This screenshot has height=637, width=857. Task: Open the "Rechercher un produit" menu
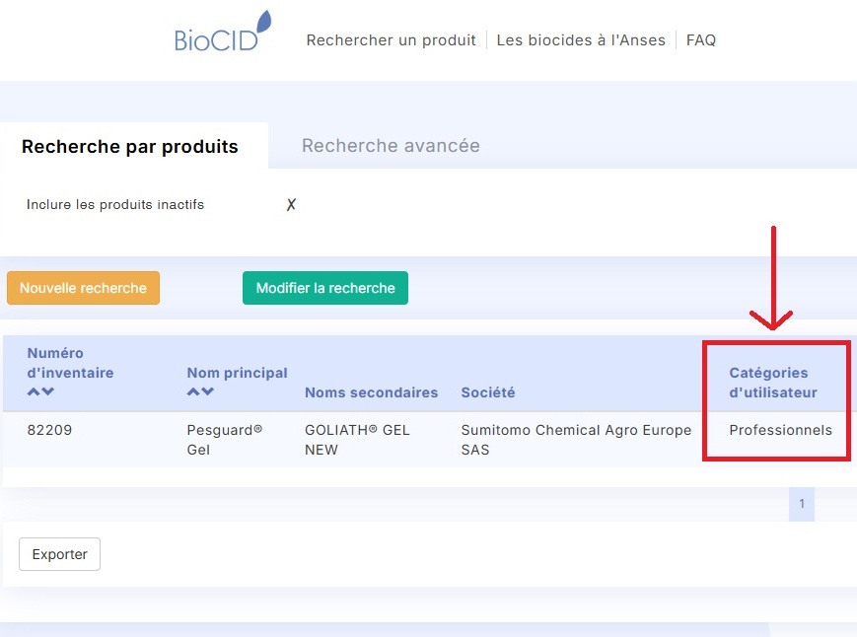(x=391, y=39)
